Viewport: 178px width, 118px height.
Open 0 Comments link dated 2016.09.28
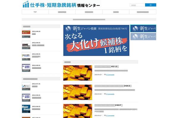pyautogui.click(x=110, y=94)
